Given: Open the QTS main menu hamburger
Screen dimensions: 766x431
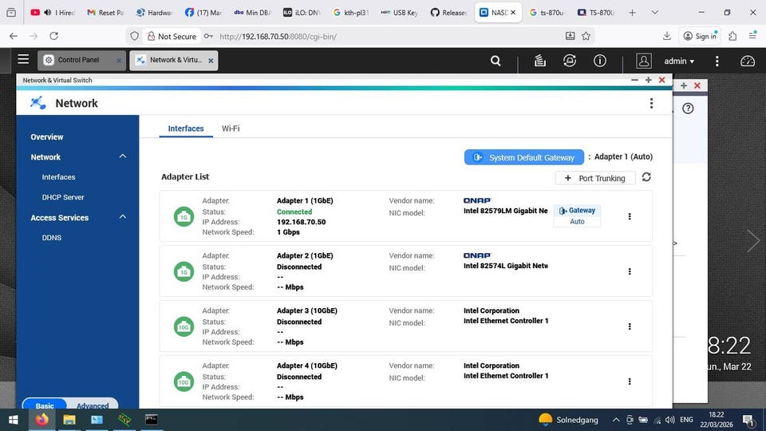Looking at the screenshot, I should click(x=23, y=60).
